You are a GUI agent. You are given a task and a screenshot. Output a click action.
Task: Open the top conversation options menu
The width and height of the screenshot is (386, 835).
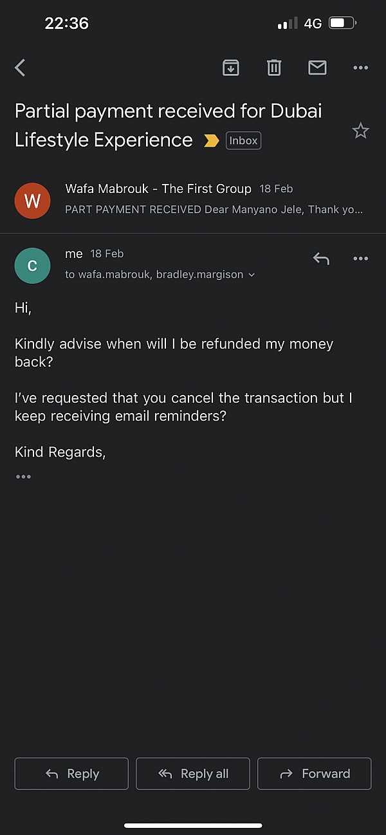360,68
